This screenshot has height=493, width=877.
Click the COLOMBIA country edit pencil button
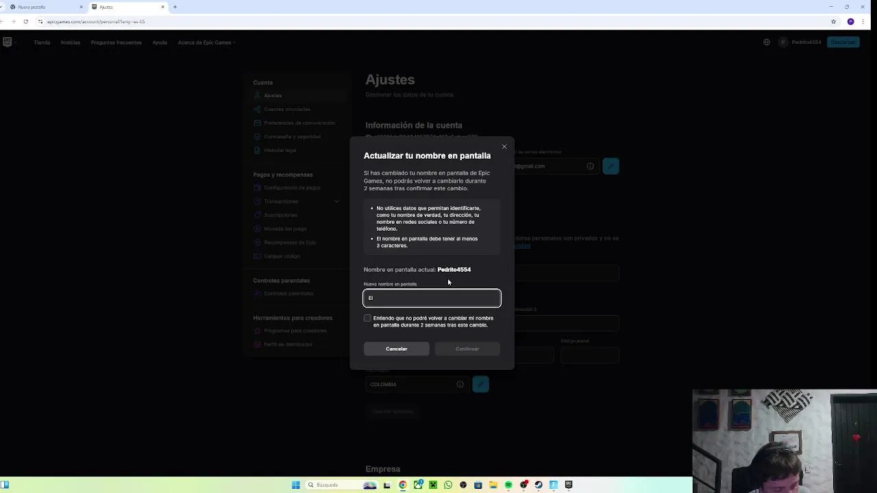pos(481,384)
